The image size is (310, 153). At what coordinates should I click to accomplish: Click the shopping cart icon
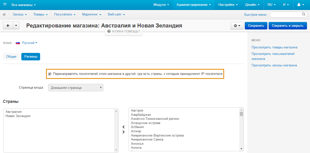pyautogui.click(x=5, y=4)
